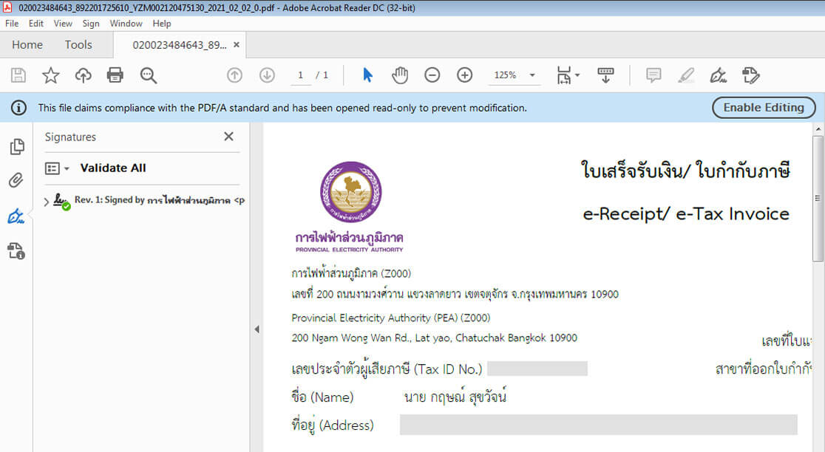Viewport: 825px width, 452px height.
Task: Zoom out with minus button
Action: [x=432, y=75]
